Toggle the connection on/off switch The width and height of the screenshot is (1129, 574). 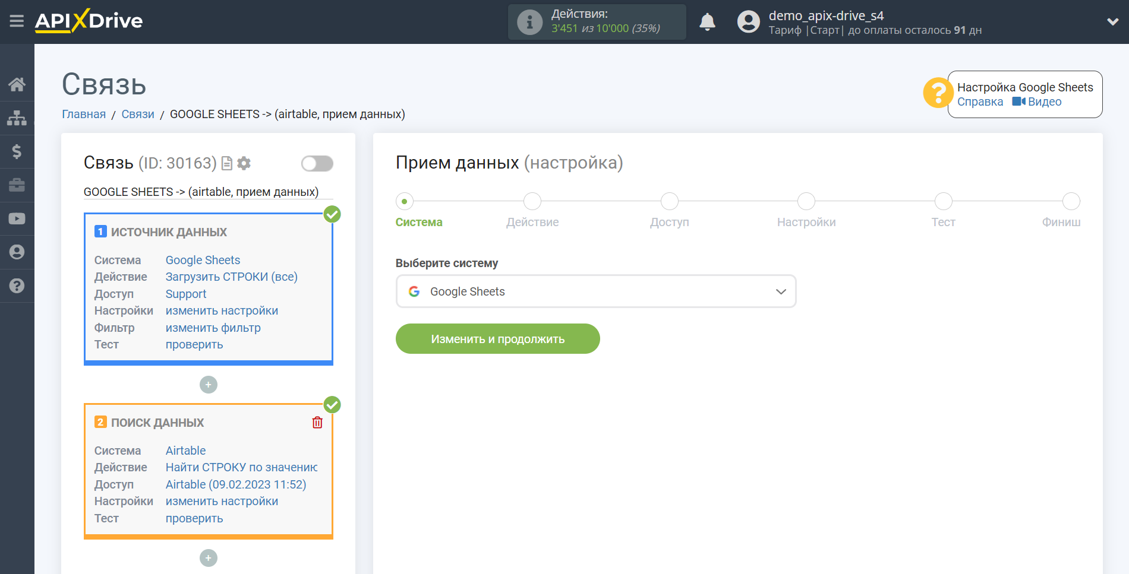(317, 163)
